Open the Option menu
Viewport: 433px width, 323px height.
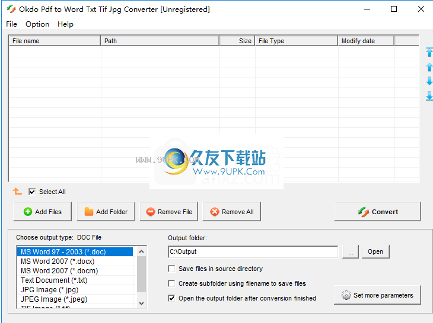(x=37, y=24)
